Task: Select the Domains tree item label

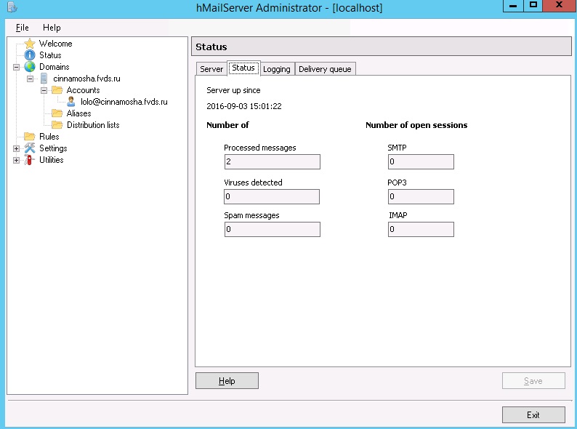Action: click(54, 67)
